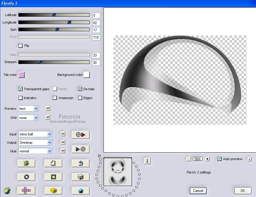Click the Tabs value field showing 33

click(x=96, y=55)
